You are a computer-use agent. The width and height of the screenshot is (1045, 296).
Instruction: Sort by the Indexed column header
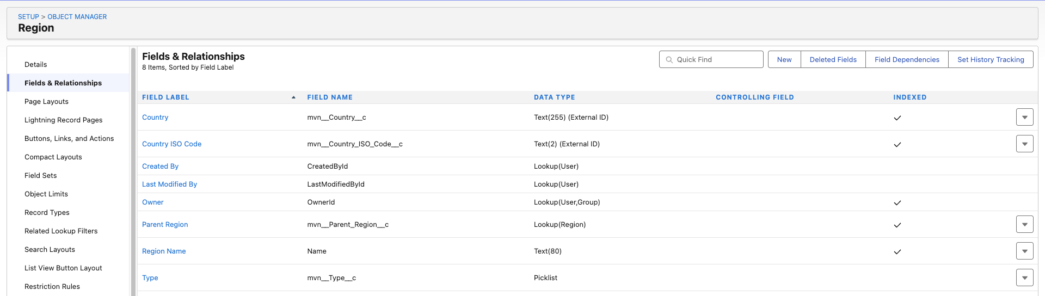coord(909,97)
